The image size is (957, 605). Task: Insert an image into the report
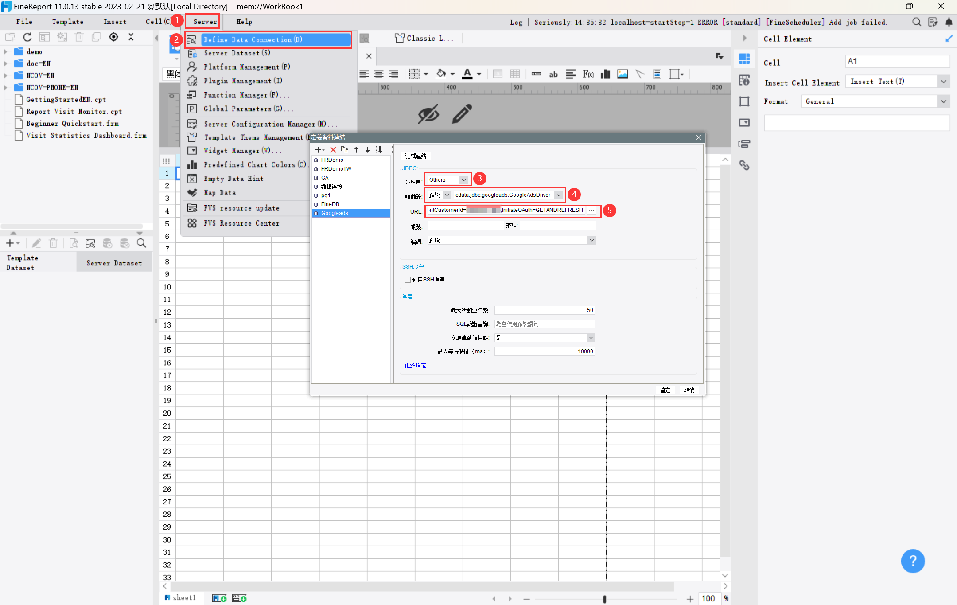pos(623,74)
